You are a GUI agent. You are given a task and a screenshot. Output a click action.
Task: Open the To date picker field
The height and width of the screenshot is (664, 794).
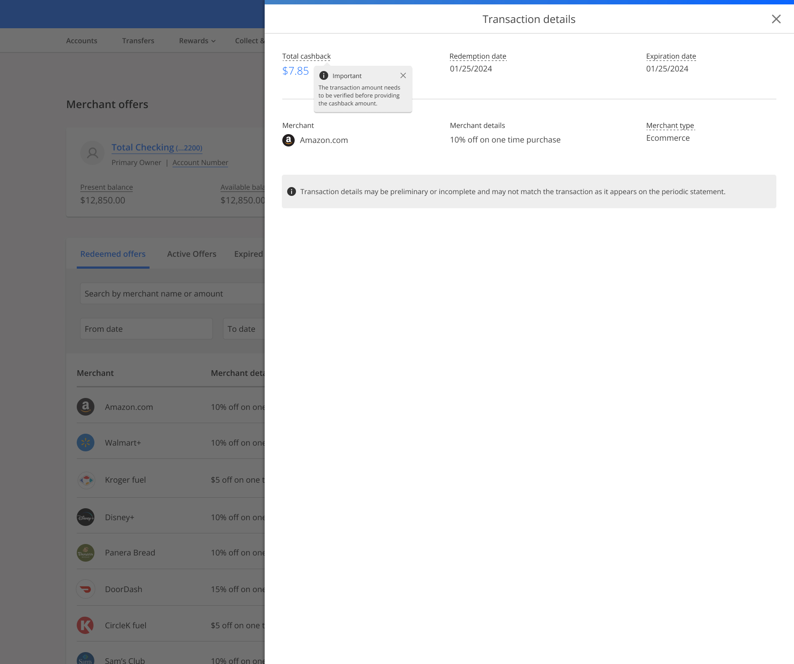(243, 329)
